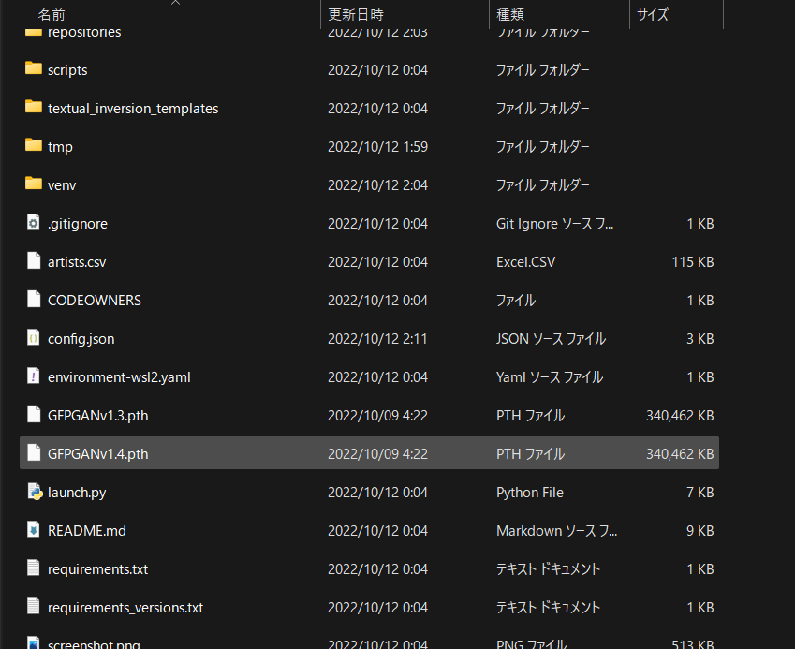Click the launch.py Python file icon
Screen dimensions: 795x649
click(35, 492)
